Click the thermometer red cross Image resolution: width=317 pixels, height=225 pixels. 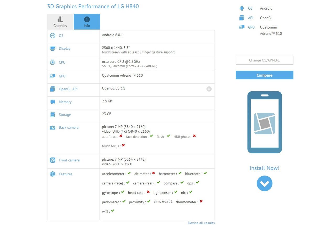(201, 201)
